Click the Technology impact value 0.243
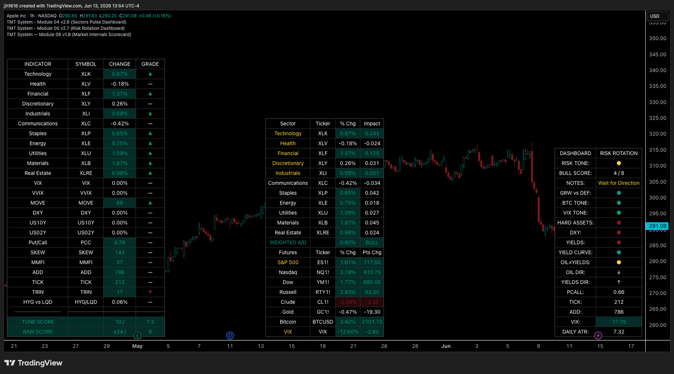Viewport: 674px width, 374px height. pyautogui.click(x=372, y=134)
